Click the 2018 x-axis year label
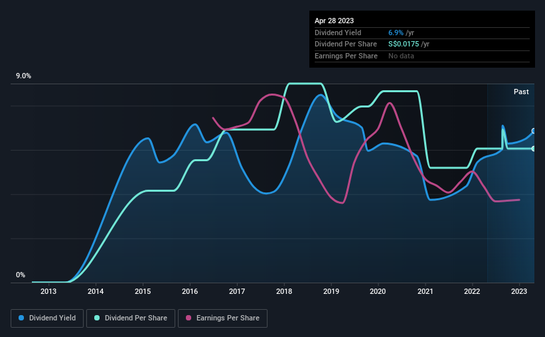Screen dimensions: 545x337 284,291
